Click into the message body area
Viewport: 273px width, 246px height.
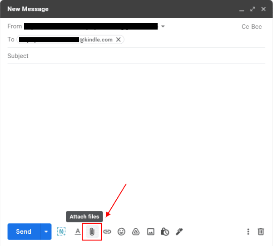(136, 136)
